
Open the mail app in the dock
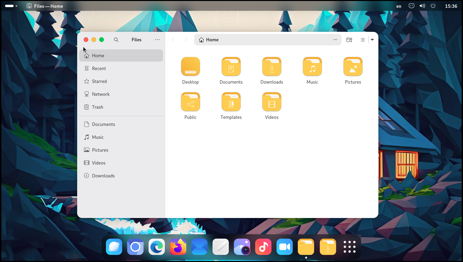tap(199, 247)
